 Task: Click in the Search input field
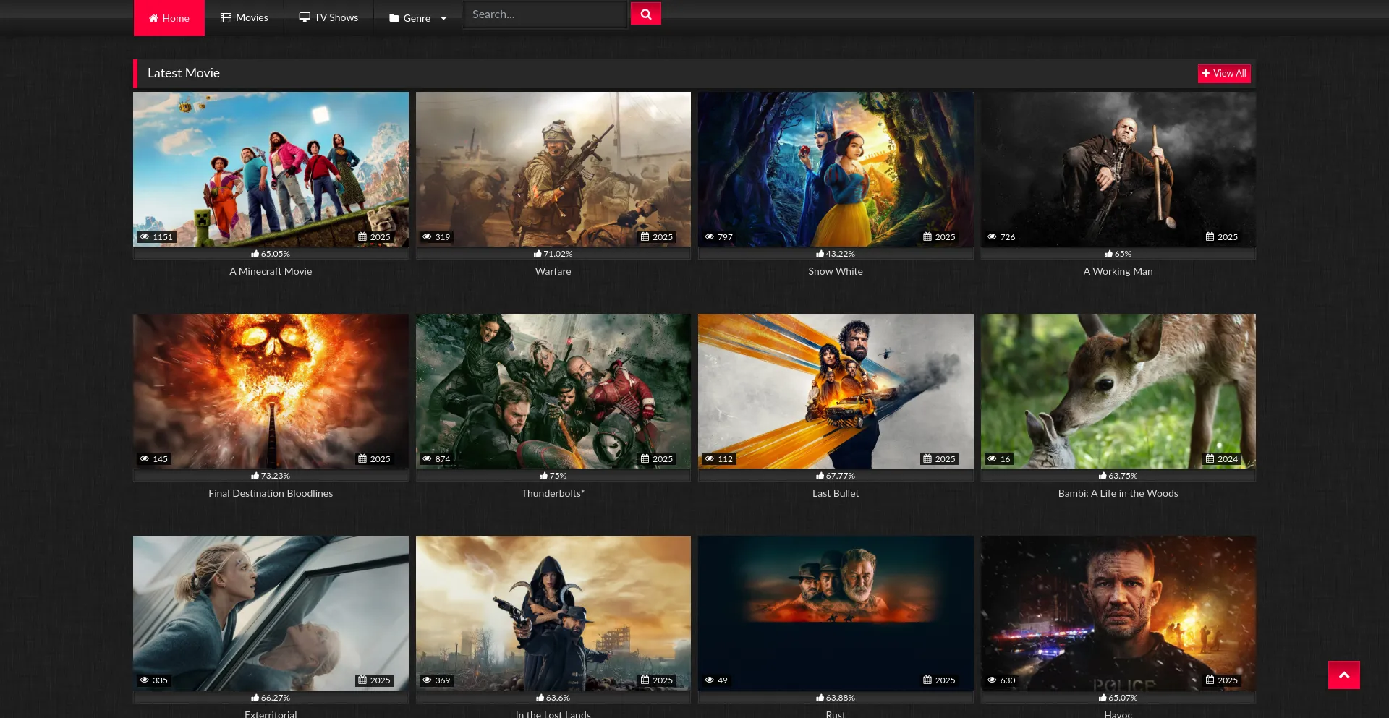pos(545,14)
